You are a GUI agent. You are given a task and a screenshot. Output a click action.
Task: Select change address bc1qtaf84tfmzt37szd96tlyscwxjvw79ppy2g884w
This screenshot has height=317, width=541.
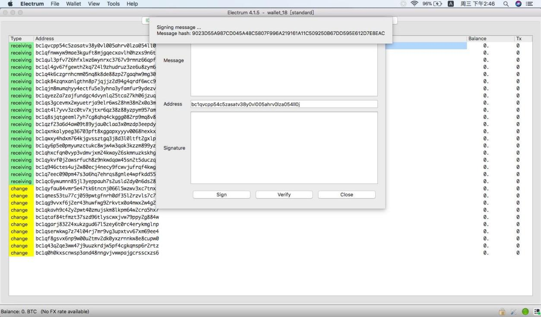tap(97, 217)
